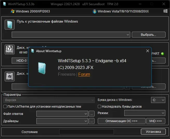The image size is (170, 139).
Task: Open the Файл ответов dropdown
Action: click(x=62, y=114)
